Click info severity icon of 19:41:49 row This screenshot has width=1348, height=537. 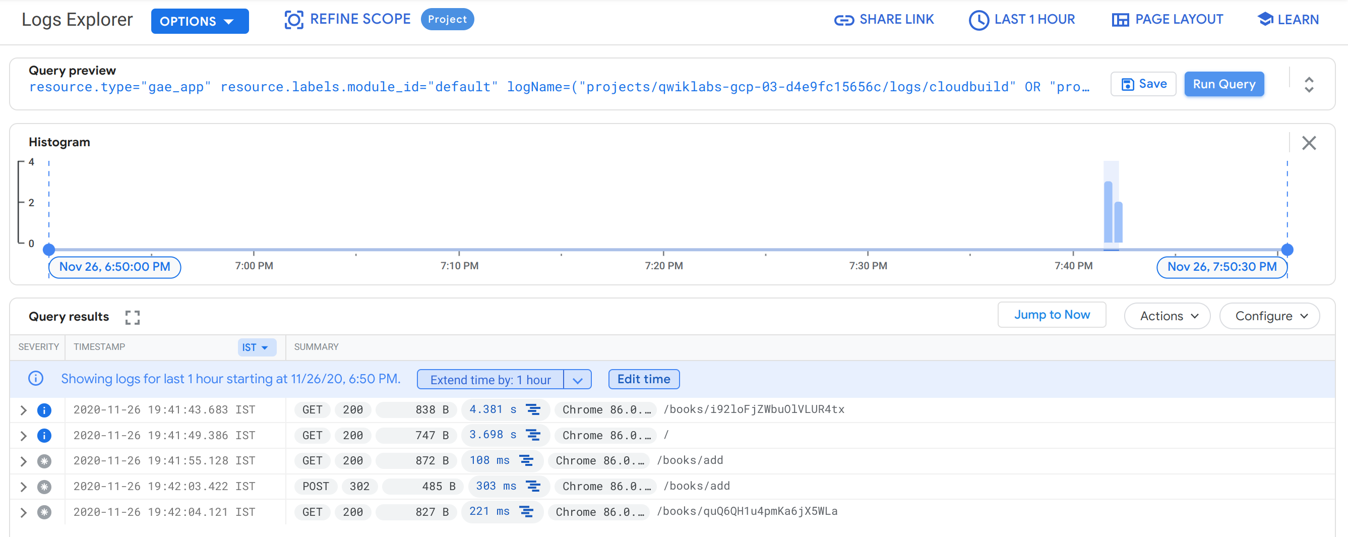coord(44,436)
